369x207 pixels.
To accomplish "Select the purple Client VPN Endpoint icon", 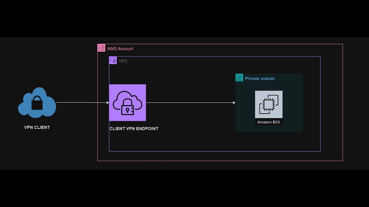I will pos(127,103).
